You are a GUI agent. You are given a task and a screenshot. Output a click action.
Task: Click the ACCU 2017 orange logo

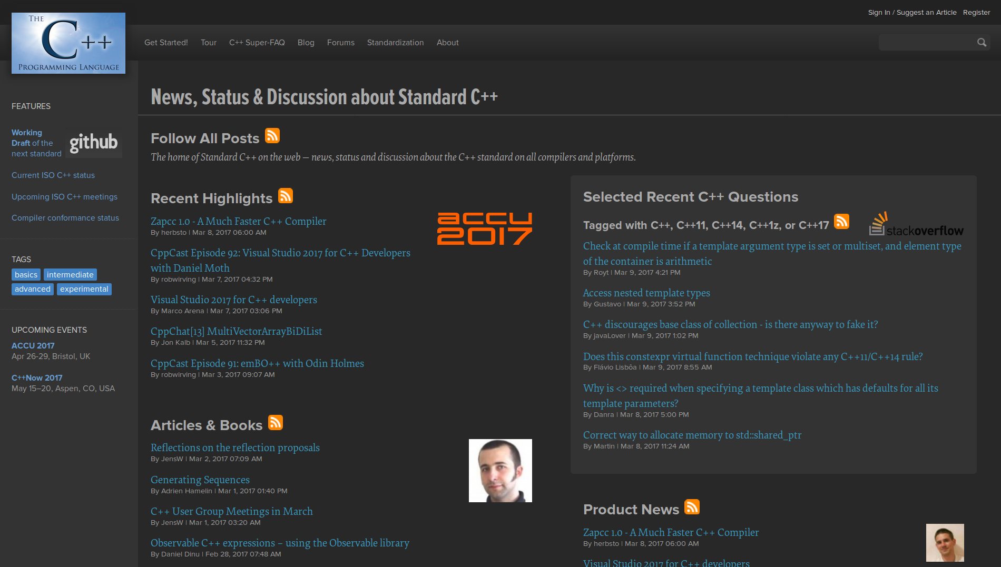[x=485, y=228]
